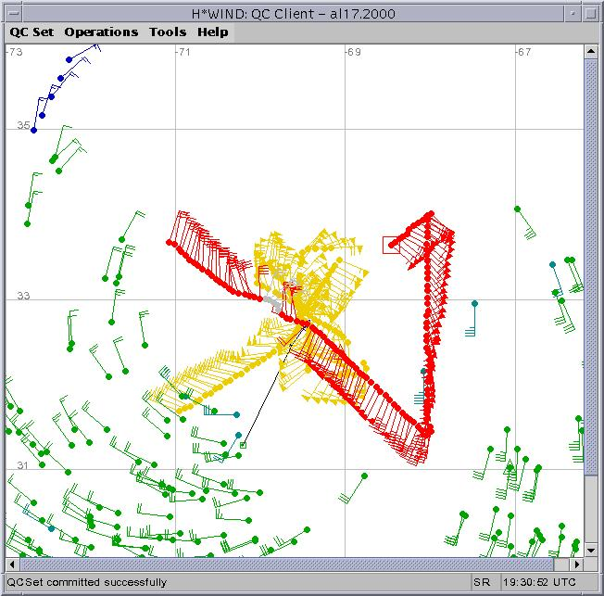Open the Tools menu
This screenshot has height=596, width=604.
coord(168,32)
